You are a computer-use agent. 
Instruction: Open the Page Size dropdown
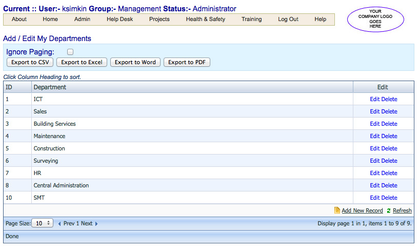click(43, 223)
